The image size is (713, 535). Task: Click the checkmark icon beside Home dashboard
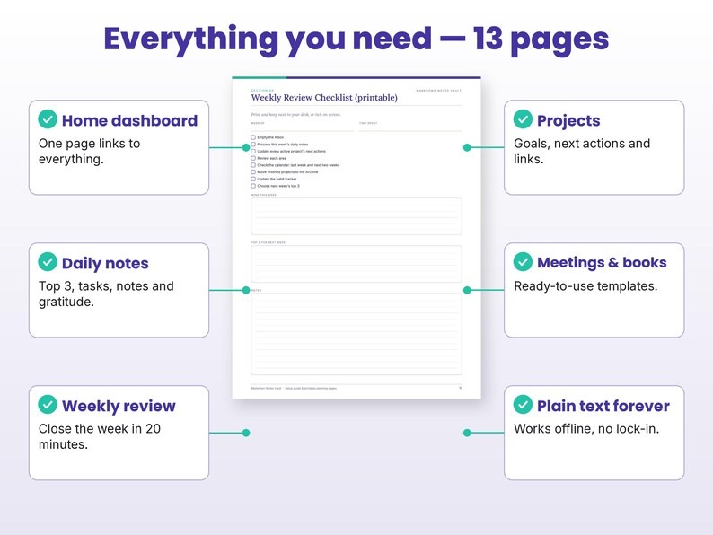click(x=48, y=119)
